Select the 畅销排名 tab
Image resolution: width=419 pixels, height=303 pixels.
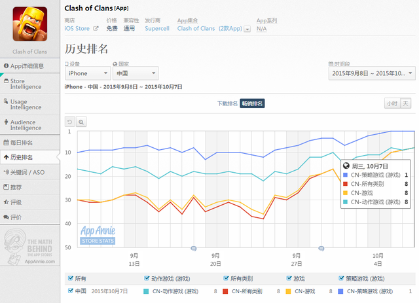point(252,103)
